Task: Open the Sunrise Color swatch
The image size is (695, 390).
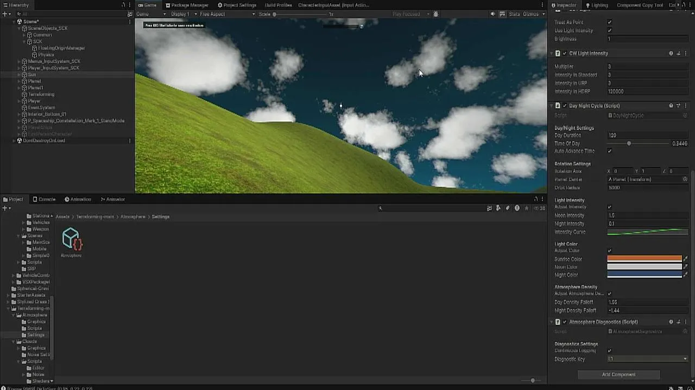Action: pyautogui.click(x=645, y=259)
